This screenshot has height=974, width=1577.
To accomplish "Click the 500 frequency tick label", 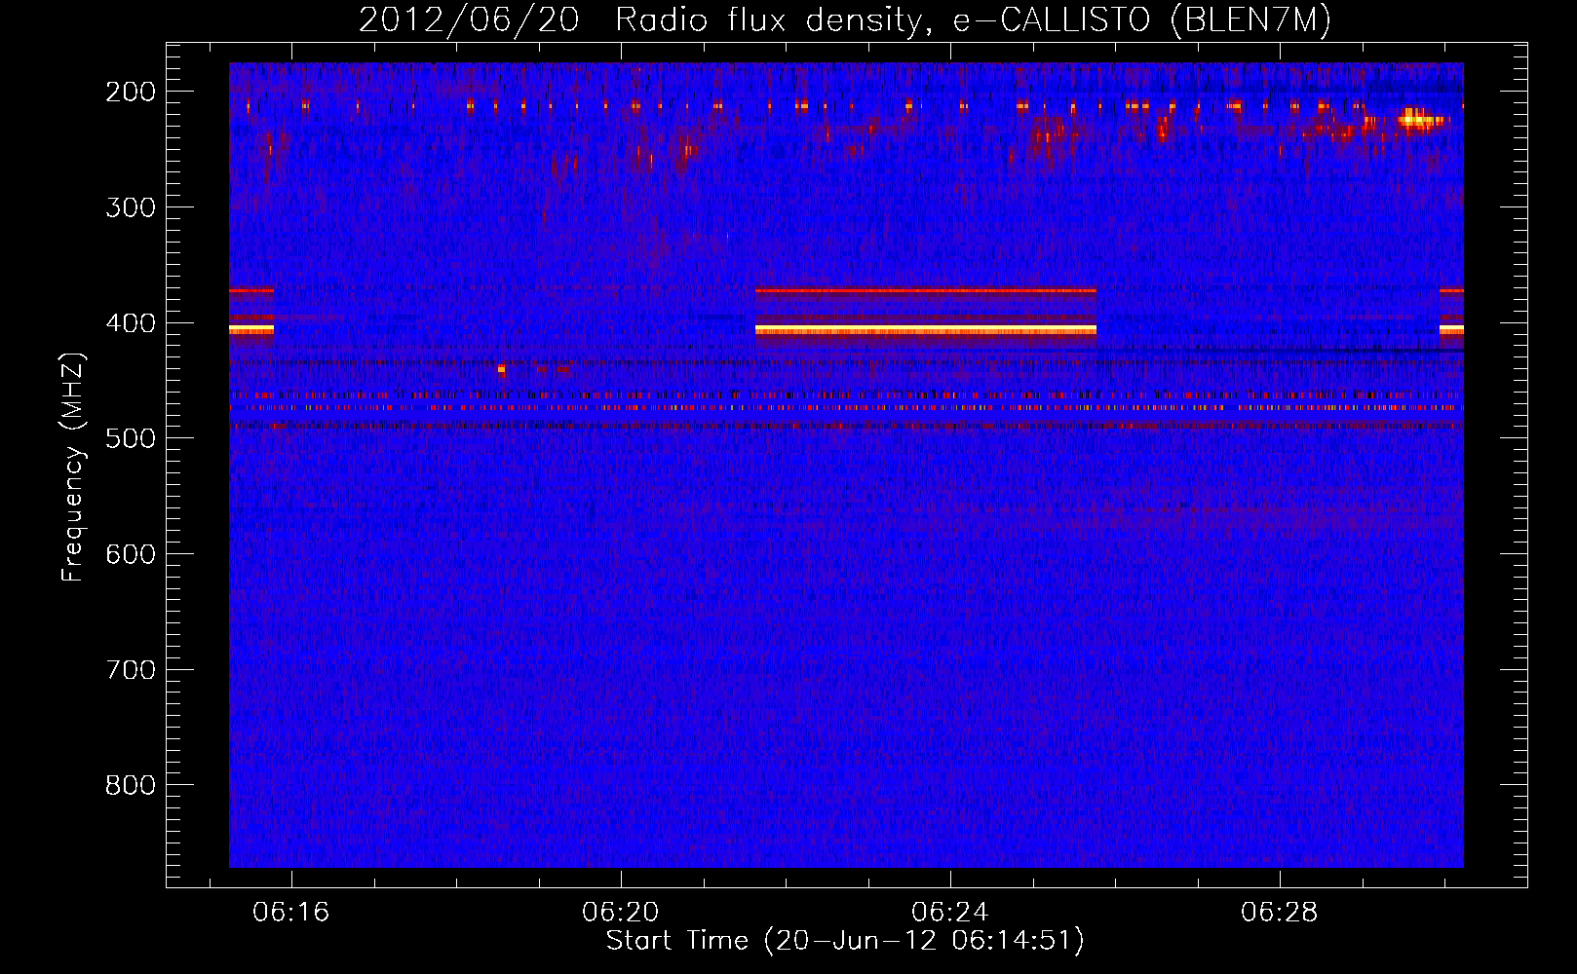I will pyautogui.click(x=131, y=438).
